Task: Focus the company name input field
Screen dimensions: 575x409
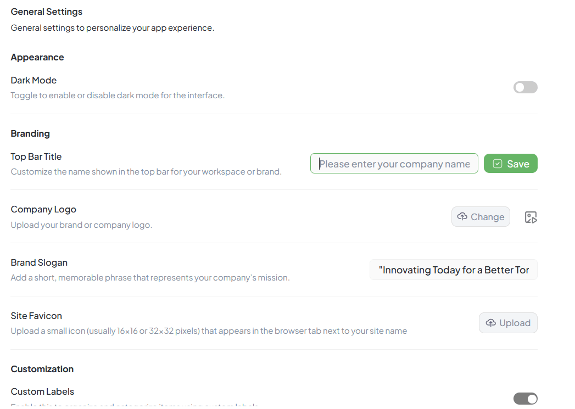Action: [x=394, y=164]
